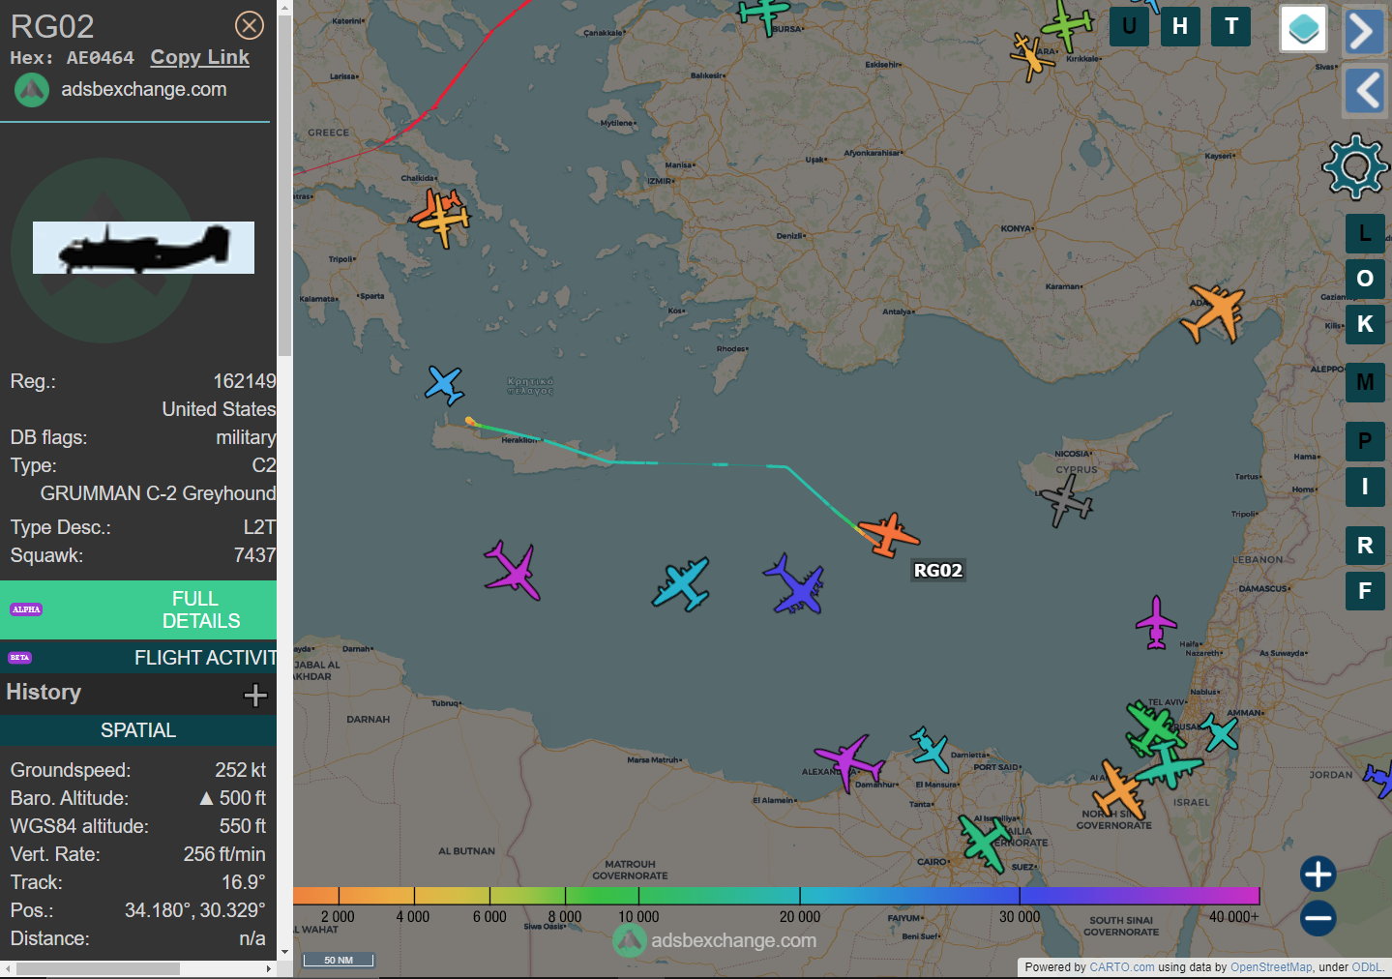Open the settings gear icon
This screenshot has width=1392, height=979.
(1355, 166)
